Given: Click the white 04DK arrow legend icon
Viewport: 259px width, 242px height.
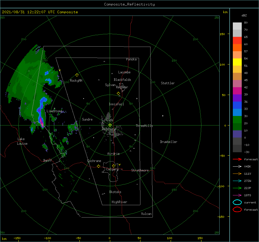Looking at the screenshot, I should click(237, 167).
